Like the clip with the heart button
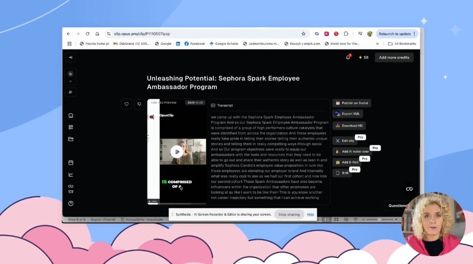 tap(127, 104)
